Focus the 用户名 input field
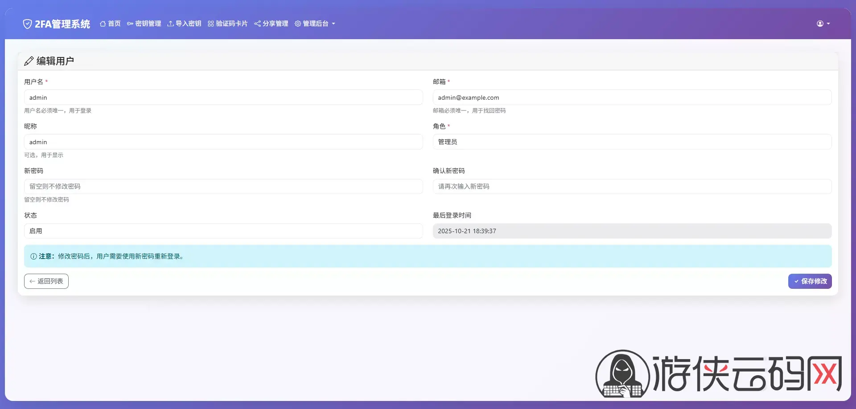Image resolution: width=856 pixels, height=409 pixels. click(223, 97)
